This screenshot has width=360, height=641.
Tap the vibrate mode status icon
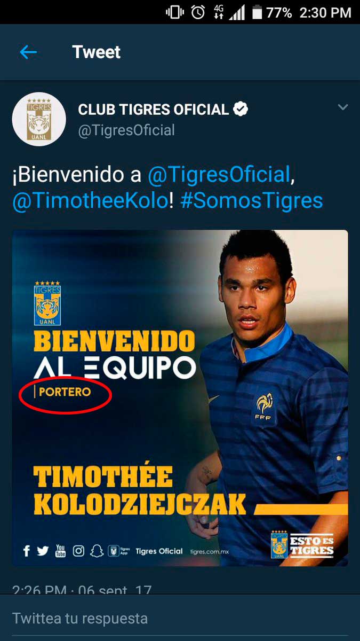click(x=175, y=13)
